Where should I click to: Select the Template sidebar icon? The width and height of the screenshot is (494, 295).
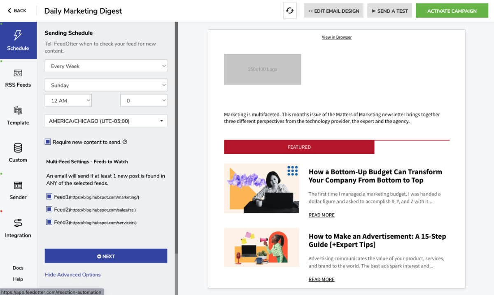[x=18, y=111]
